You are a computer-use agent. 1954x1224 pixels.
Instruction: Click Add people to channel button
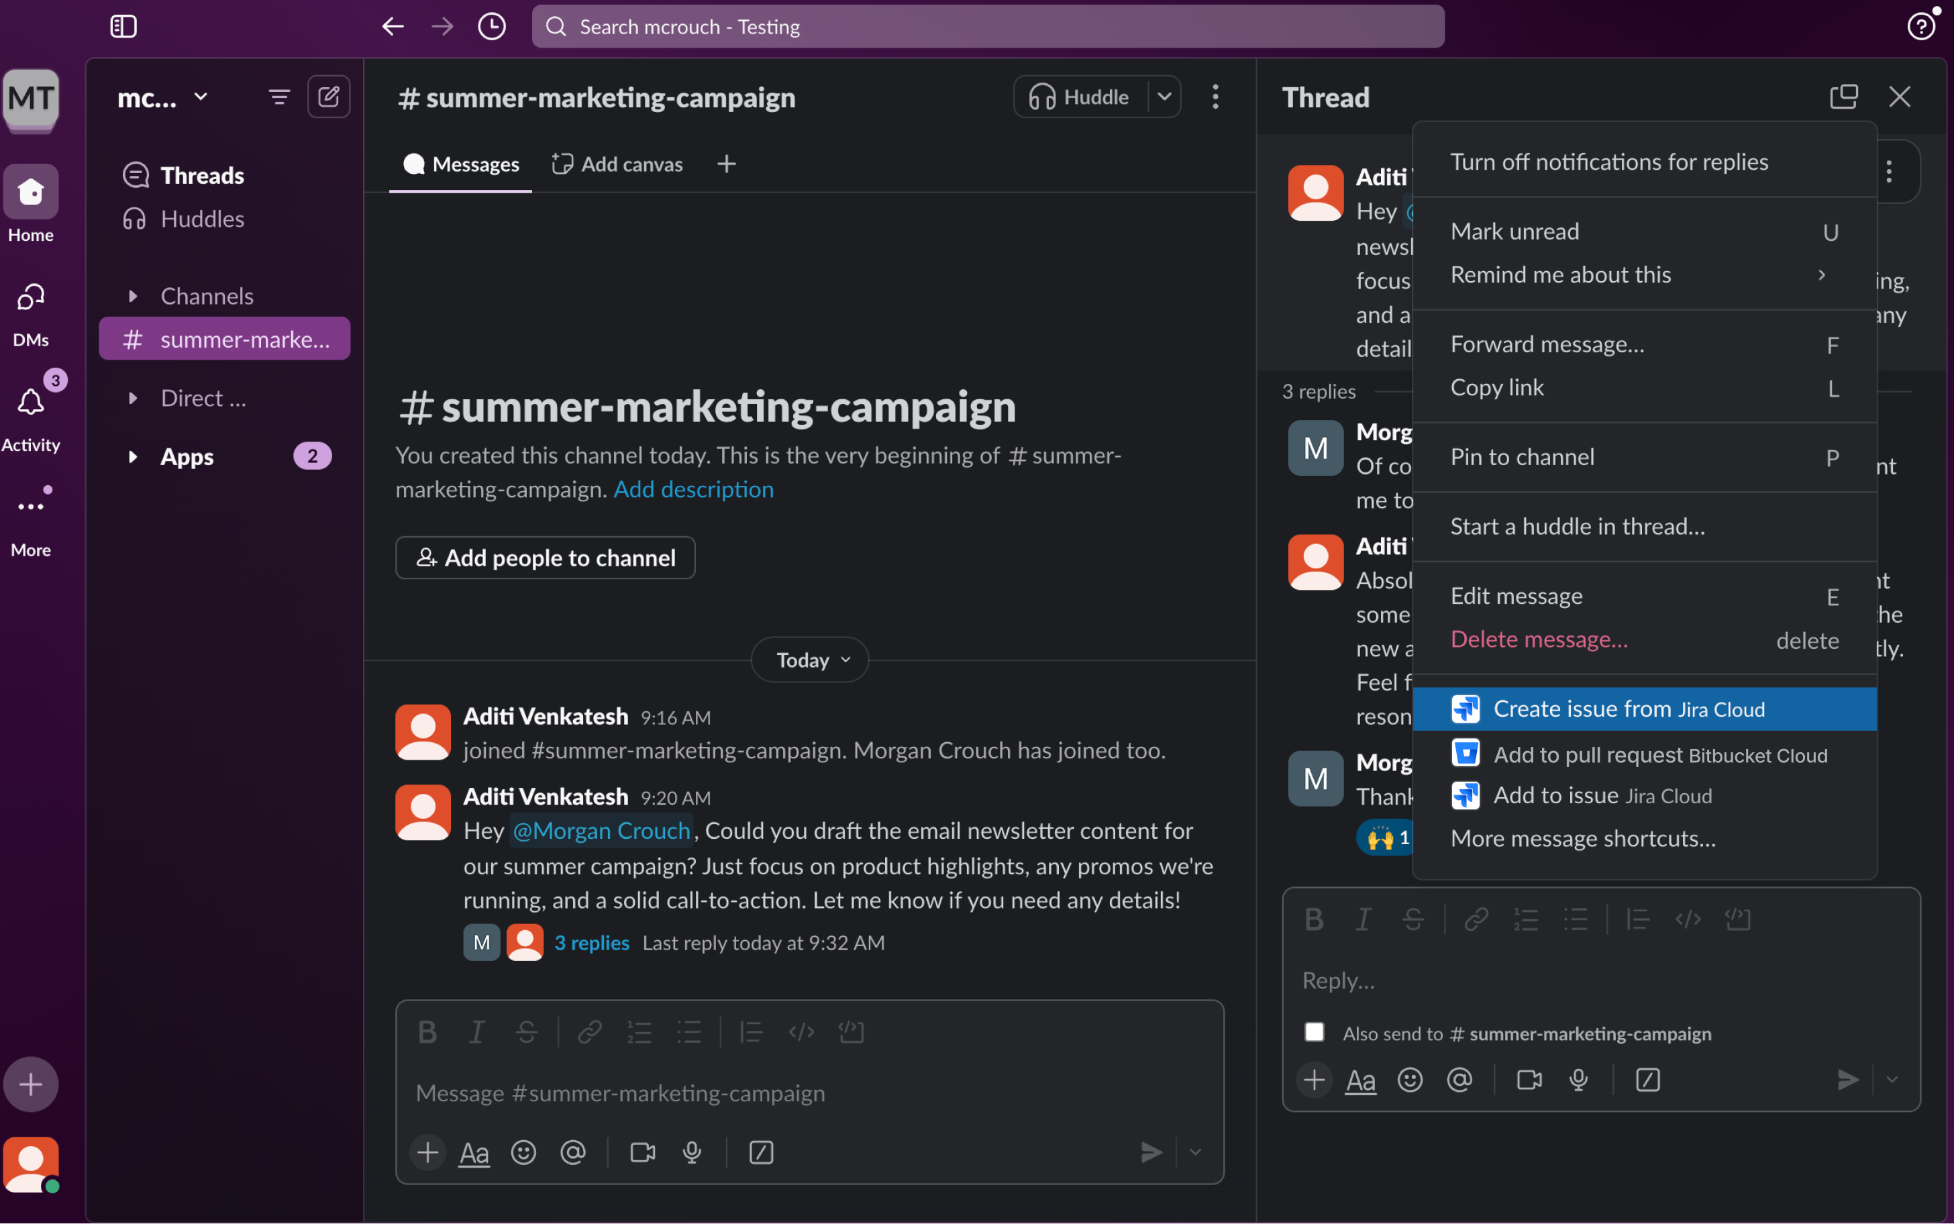coord(545,558)
